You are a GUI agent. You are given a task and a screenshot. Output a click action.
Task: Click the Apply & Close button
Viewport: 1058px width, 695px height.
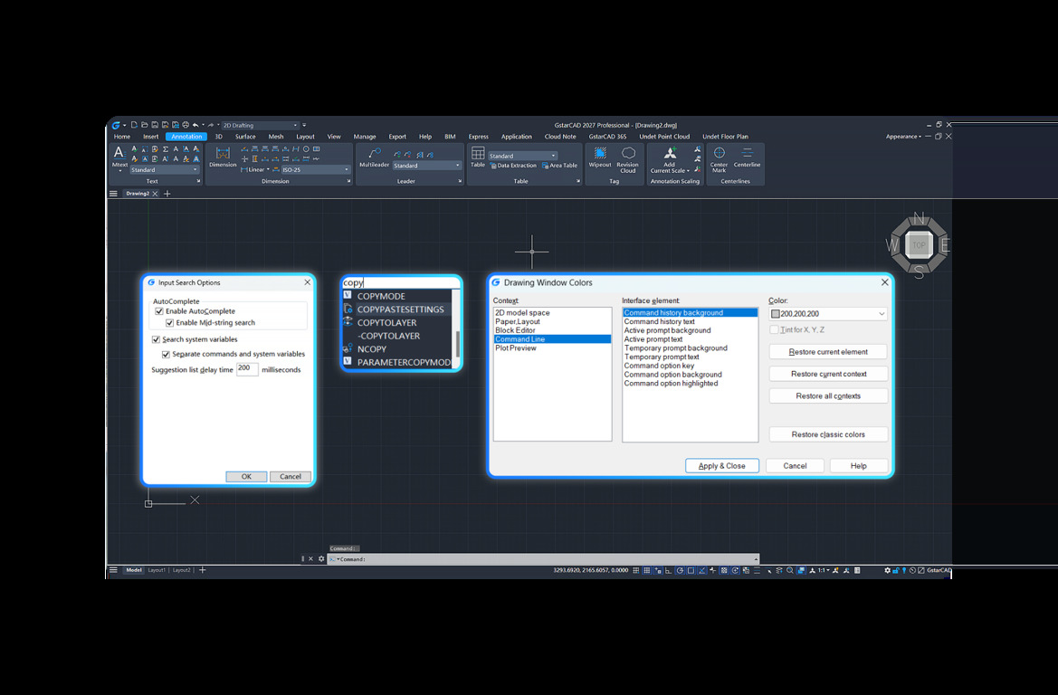coord(722,465)
